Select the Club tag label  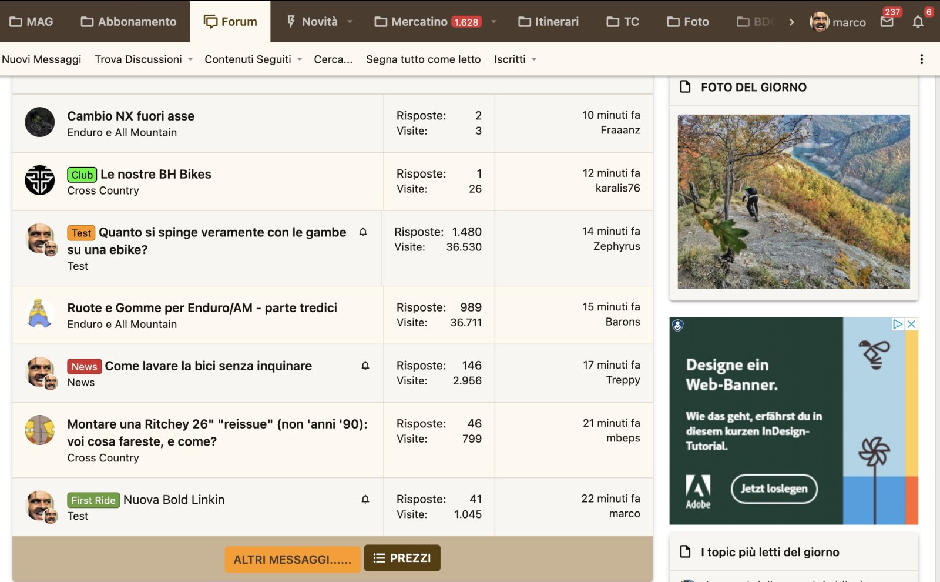pos(82,175)
